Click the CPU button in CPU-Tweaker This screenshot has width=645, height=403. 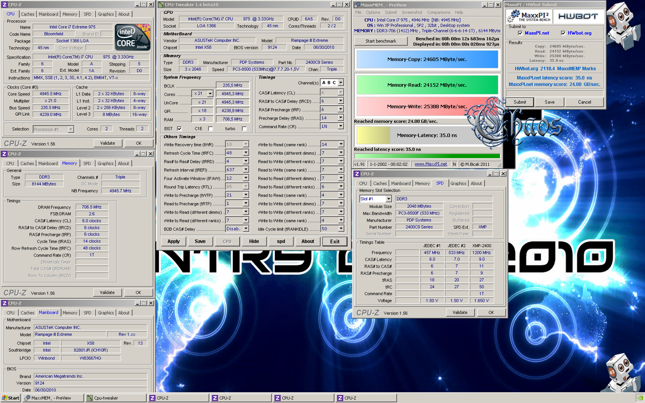[x=227, y=241]
